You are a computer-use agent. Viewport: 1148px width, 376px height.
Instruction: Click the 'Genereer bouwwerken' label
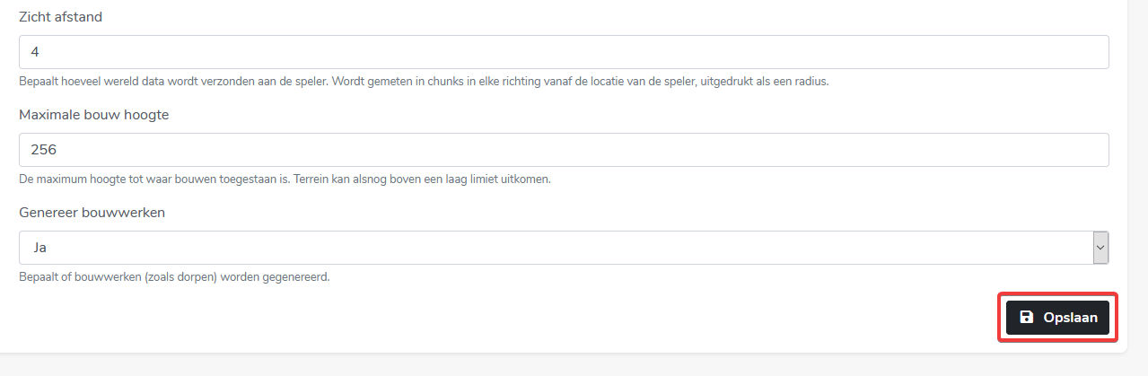[x=92, y=213]
